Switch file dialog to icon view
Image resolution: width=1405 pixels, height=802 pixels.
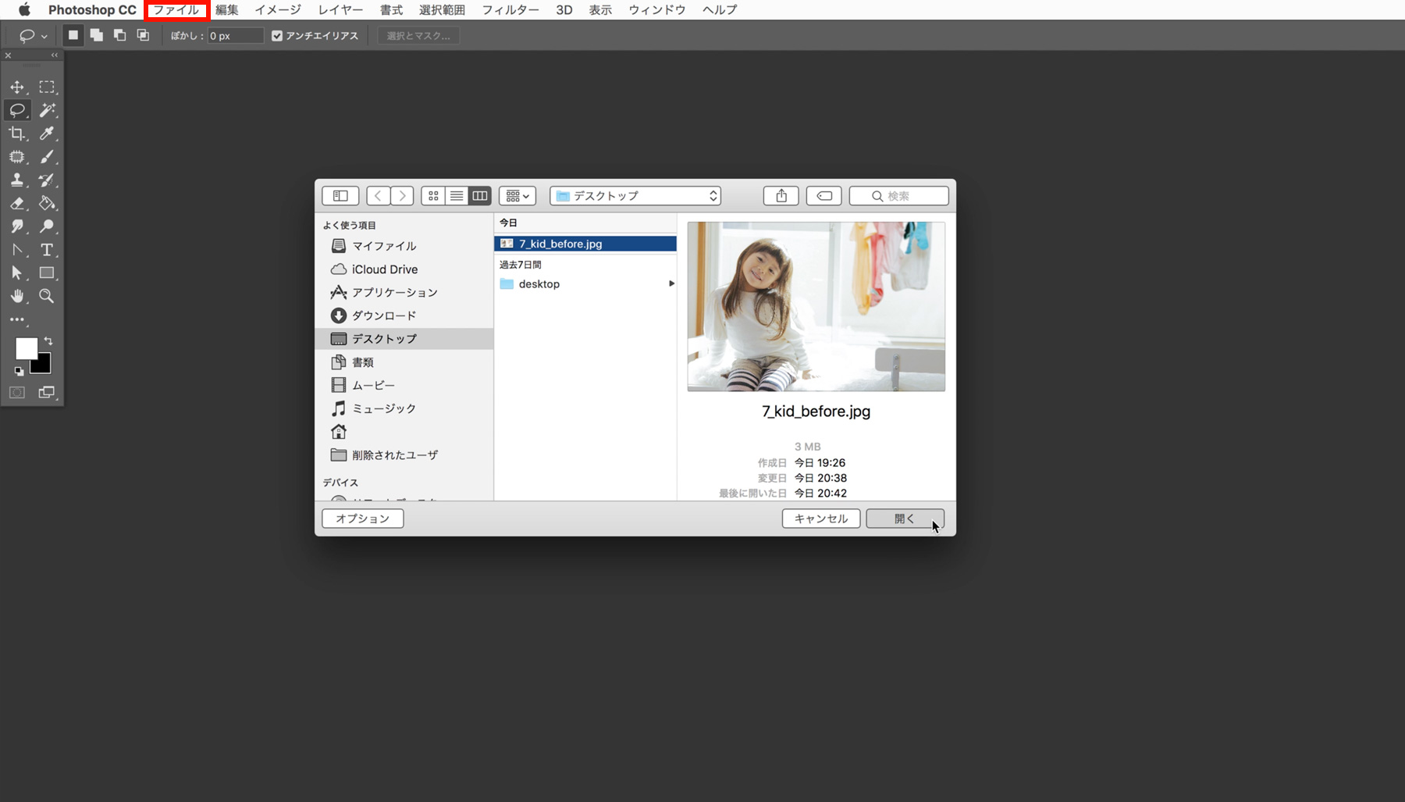[433, 196]
